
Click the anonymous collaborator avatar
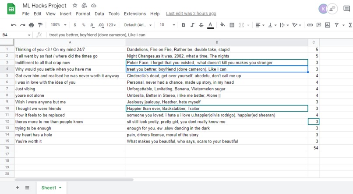pyautogui.click(x=332, y=9)
